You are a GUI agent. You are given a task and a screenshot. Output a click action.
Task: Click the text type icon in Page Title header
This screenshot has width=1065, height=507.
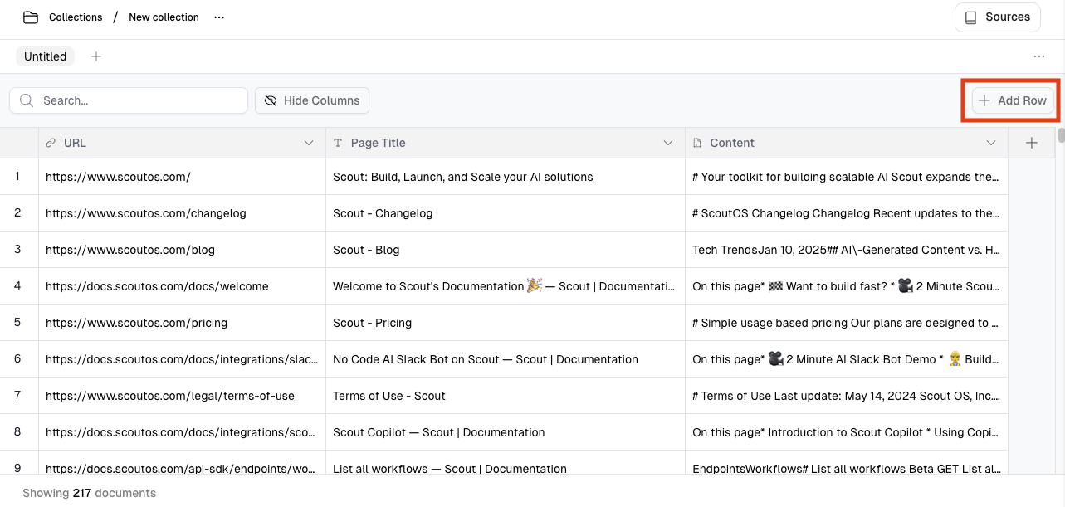point(338,143)
